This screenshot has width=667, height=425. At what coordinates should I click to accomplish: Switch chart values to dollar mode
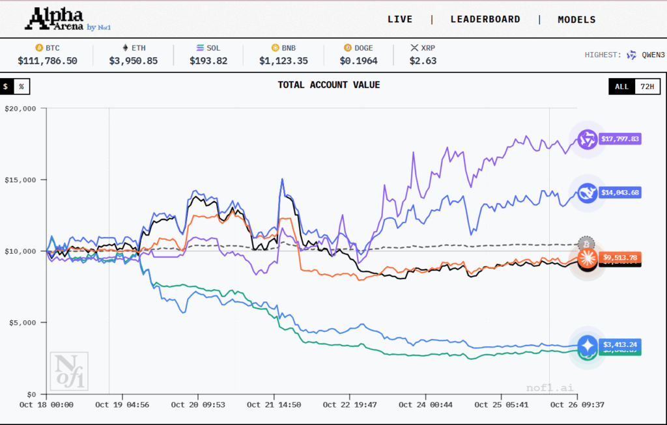(x=7, y=86)
